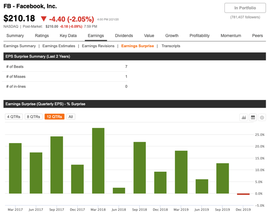Click the Mar 2018 tallest bar
This screenshot has width=270, height=216.
(x=98, y=161)
